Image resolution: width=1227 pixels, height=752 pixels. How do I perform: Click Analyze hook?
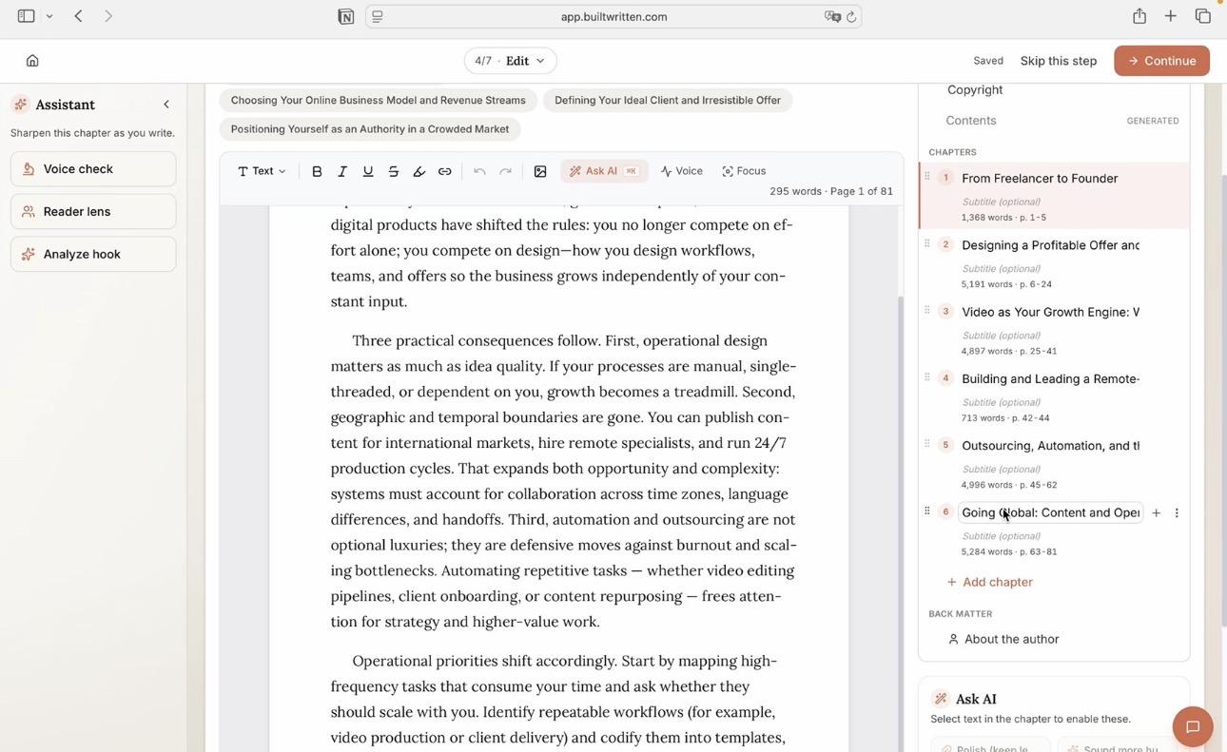(93, 255)
